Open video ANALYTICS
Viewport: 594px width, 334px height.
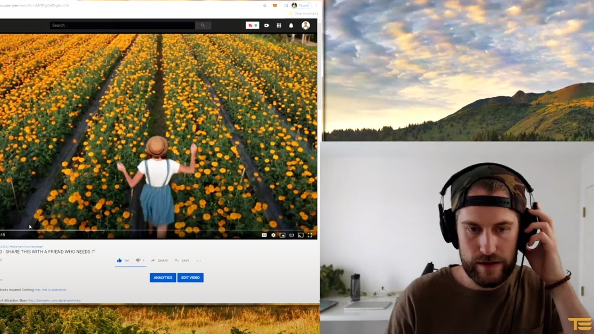pos(163,278)
